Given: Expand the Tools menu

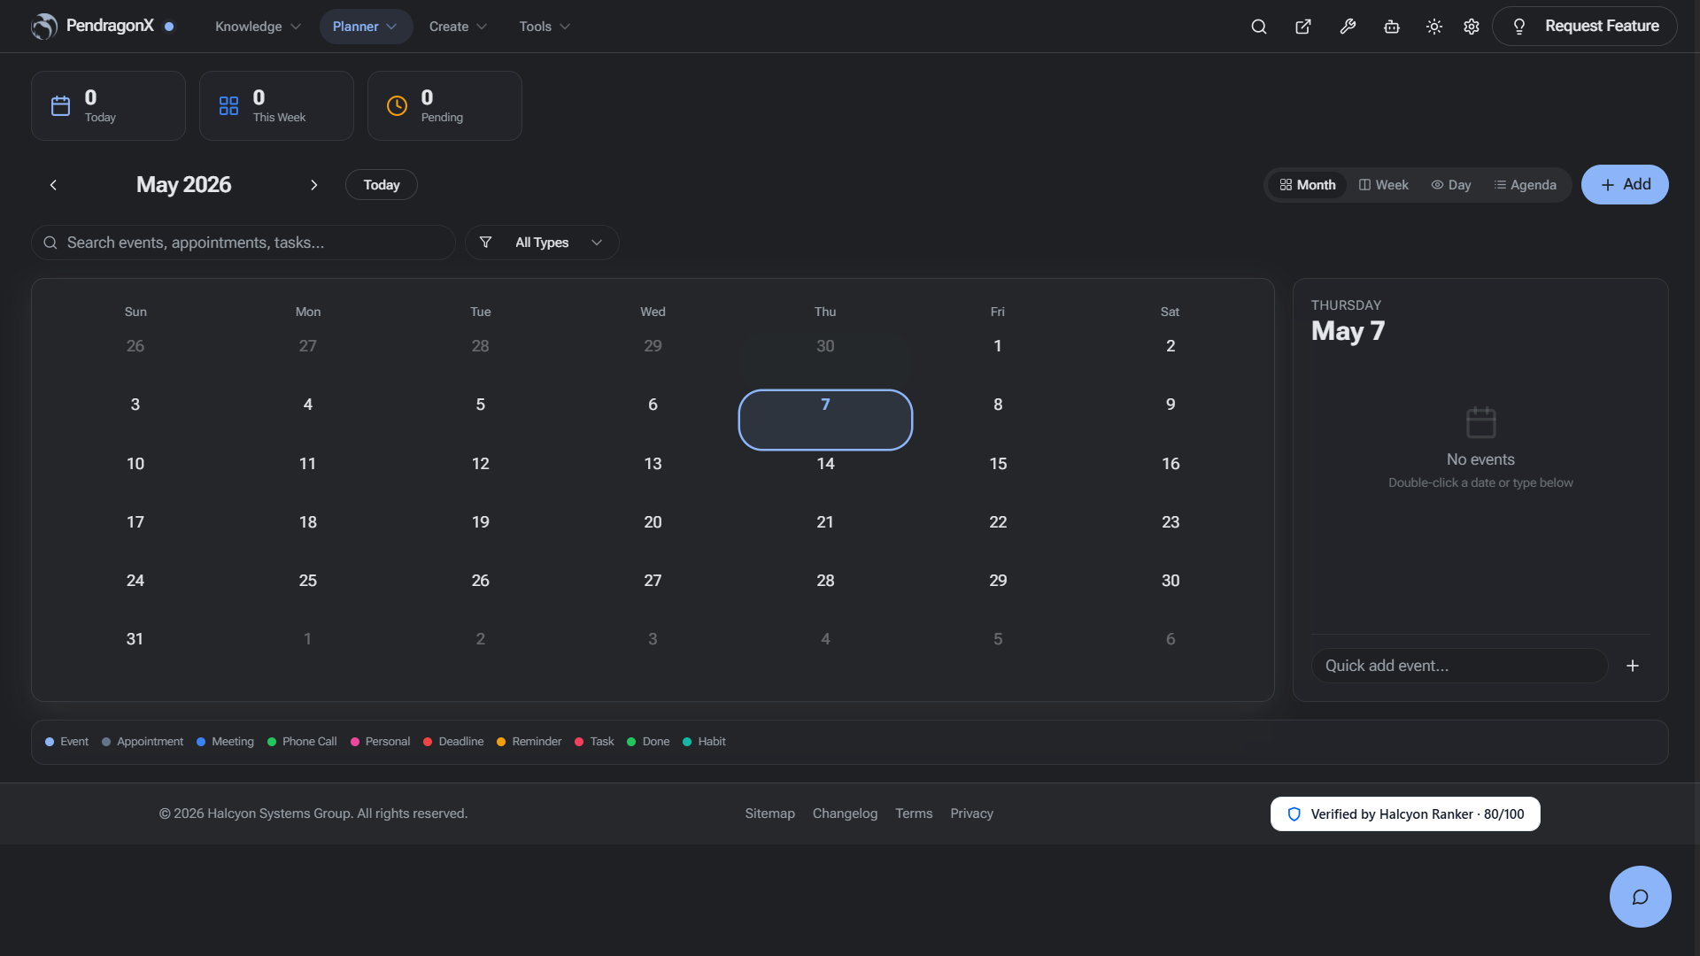Looking at the screenshot, I should tap(545, 27).
